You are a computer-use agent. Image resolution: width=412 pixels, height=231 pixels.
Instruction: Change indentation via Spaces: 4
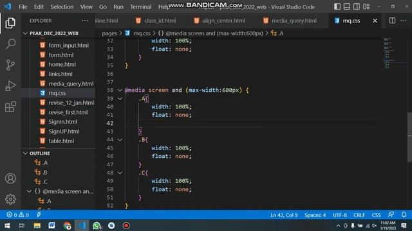(x=315, y=215)
